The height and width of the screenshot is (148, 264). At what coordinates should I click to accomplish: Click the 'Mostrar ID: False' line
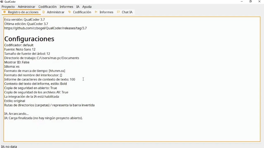point(17,62)
